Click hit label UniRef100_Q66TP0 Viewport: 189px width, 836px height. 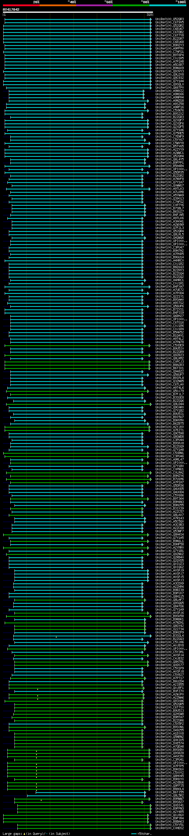pos(170,87)
